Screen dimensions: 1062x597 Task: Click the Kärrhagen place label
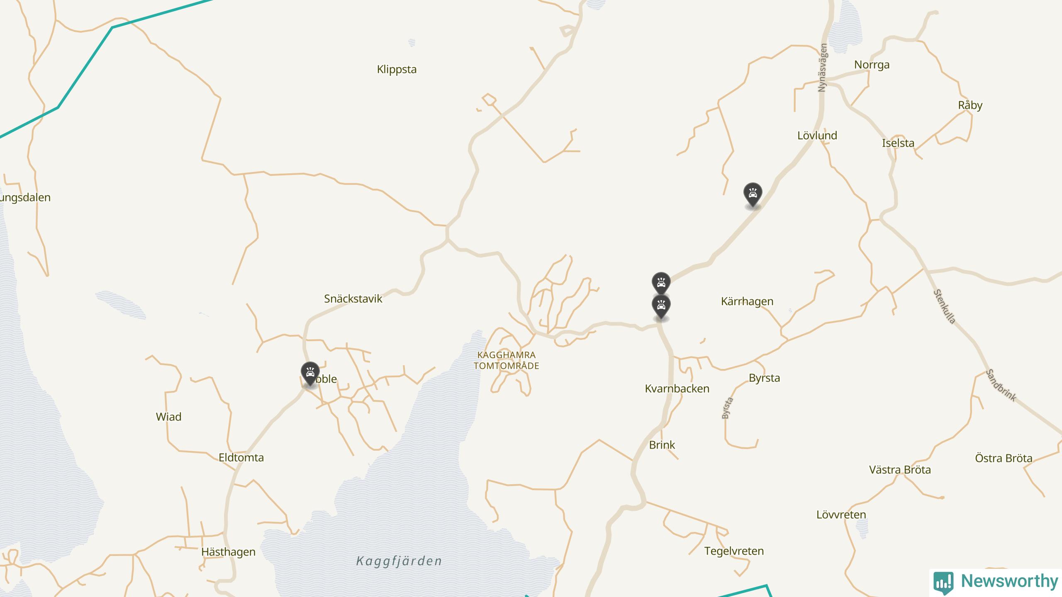tap(747, 301)
